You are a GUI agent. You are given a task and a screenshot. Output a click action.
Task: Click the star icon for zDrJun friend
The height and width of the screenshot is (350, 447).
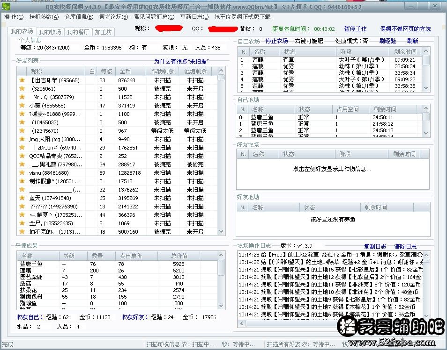[x=22, y=148]
